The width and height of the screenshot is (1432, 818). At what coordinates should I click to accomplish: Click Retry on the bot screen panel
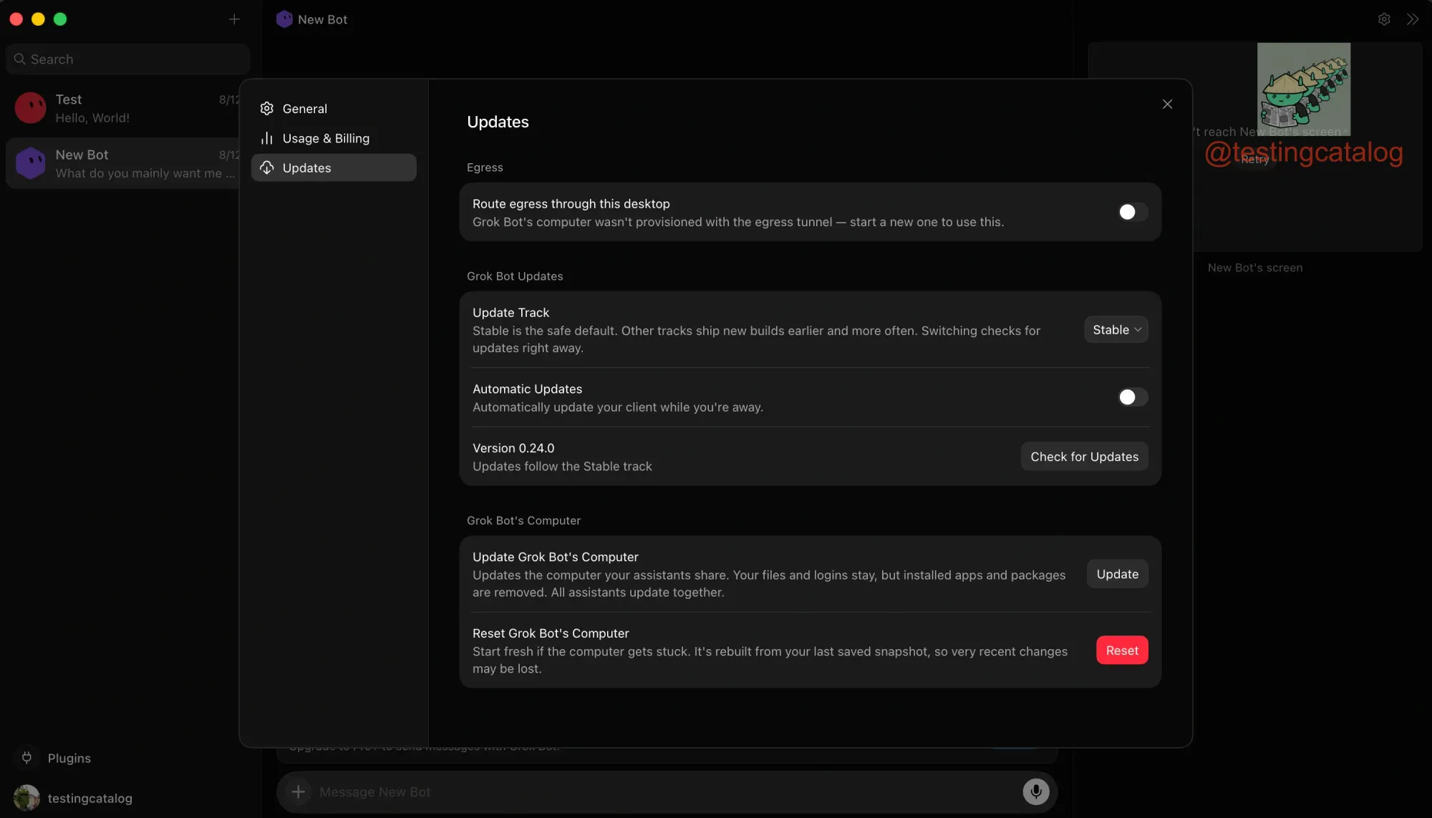point(1254,160)
